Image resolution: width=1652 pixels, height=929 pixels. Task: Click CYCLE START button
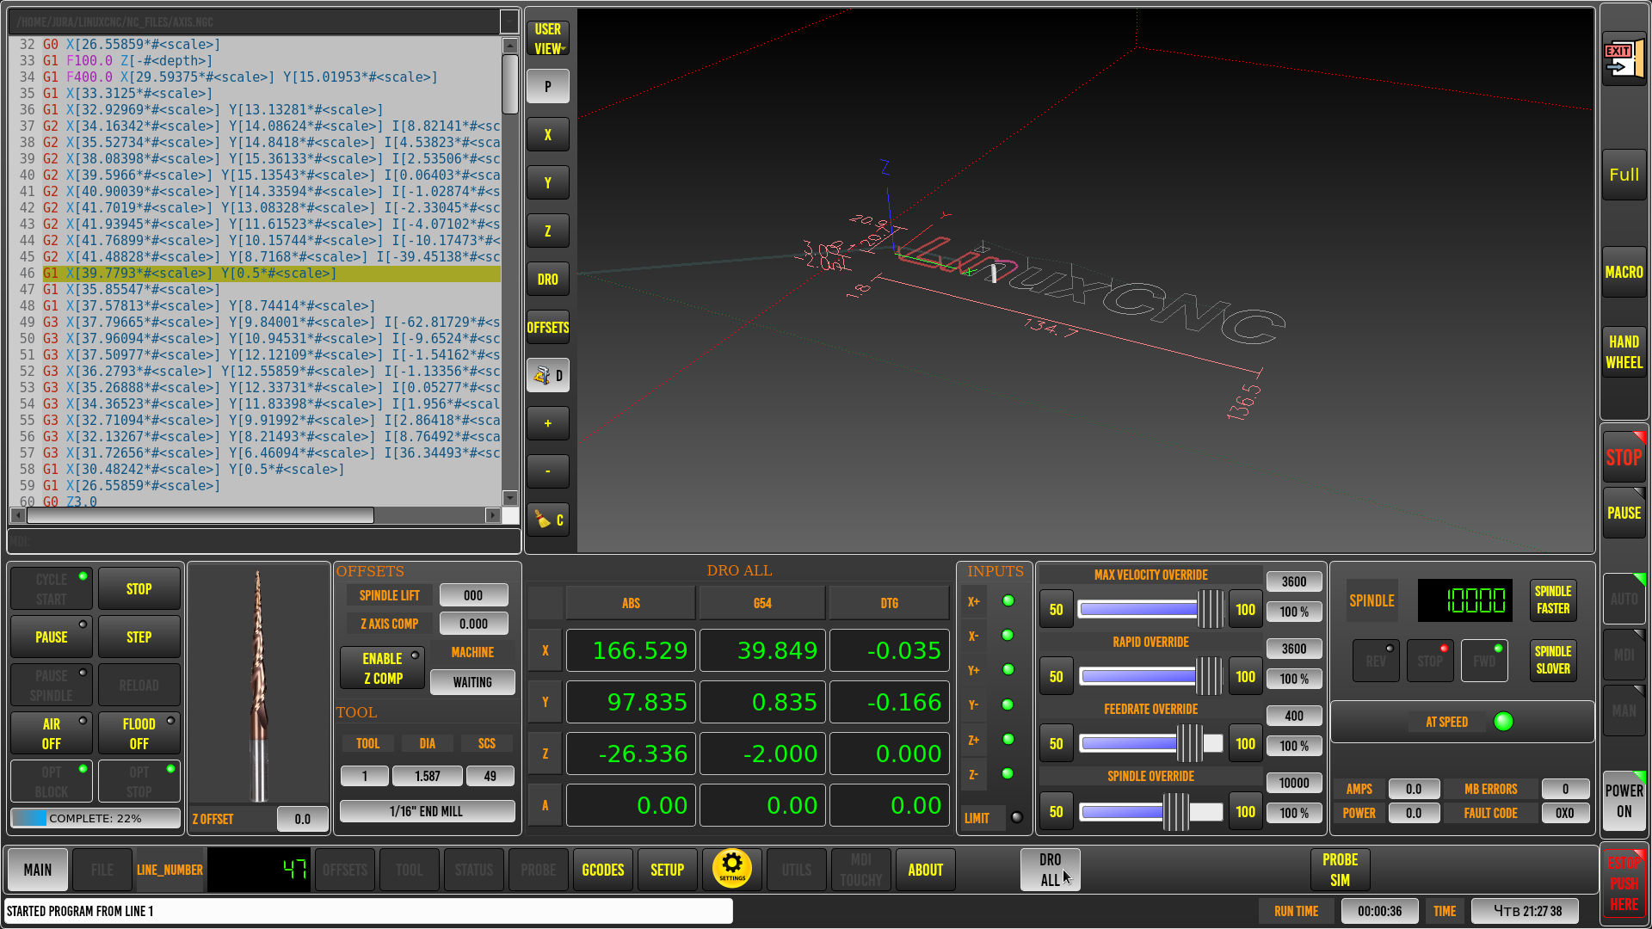coord(51,588)
